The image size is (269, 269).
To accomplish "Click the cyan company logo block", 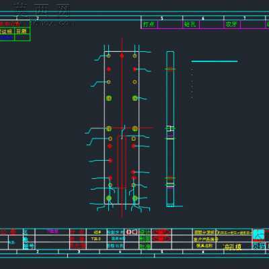I will (x=258, y=235).
